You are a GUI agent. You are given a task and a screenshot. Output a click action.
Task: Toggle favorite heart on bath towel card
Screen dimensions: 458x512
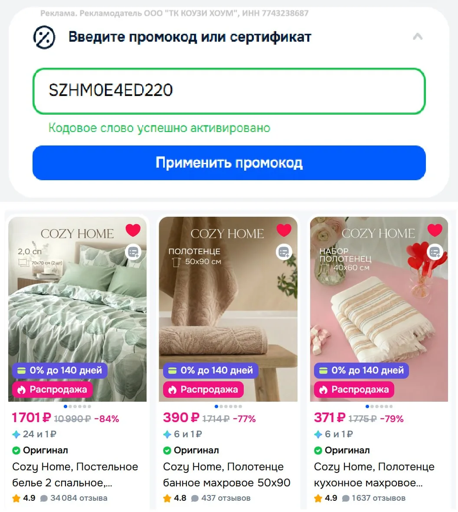click(x=284, y=230)
